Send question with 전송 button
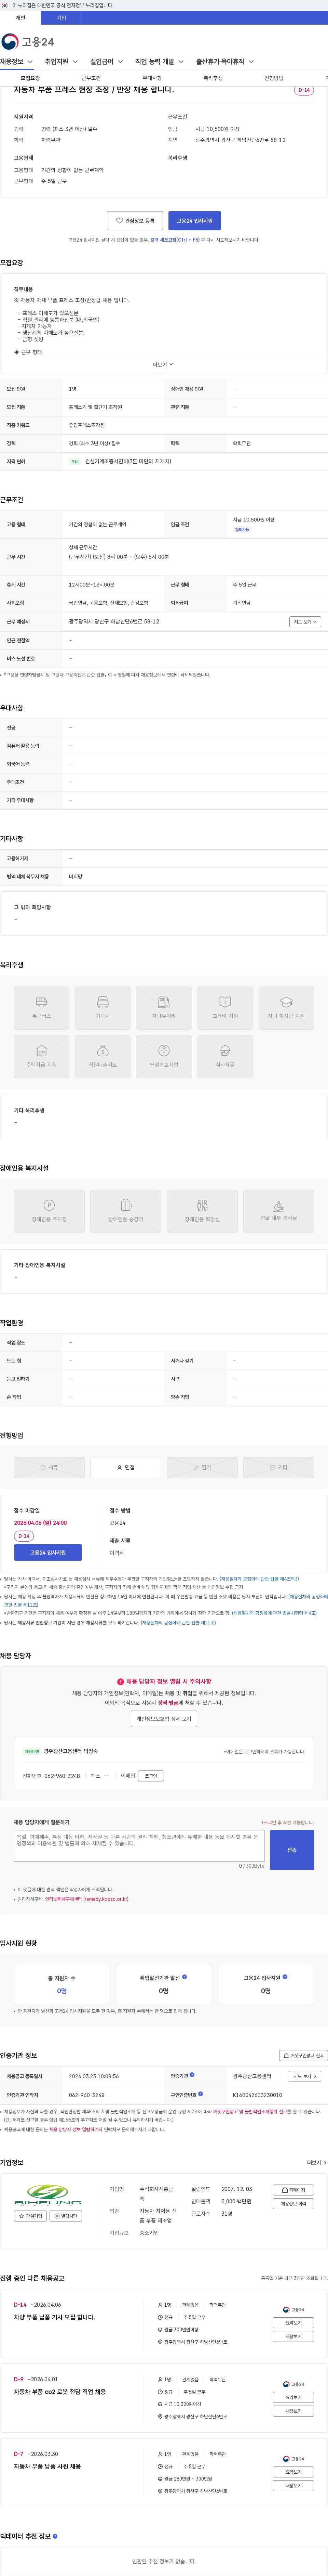The height and width of the screenshot is (2576, 328). pyautogui.click(x=292, y=1850)
